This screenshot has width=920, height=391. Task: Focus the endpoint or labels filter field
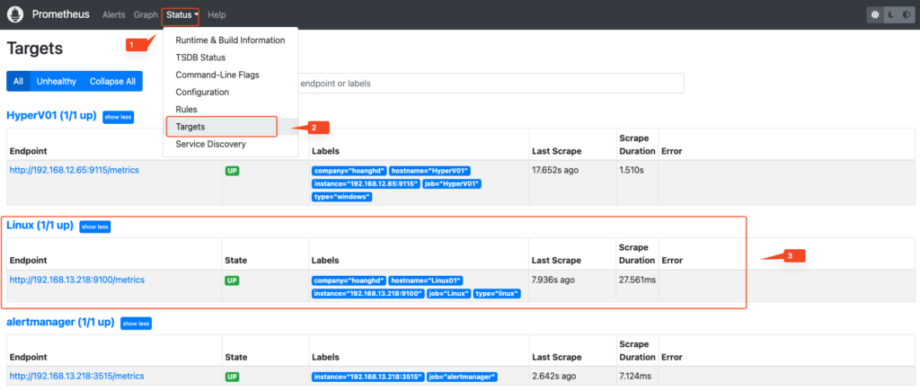tap(490, 84)
